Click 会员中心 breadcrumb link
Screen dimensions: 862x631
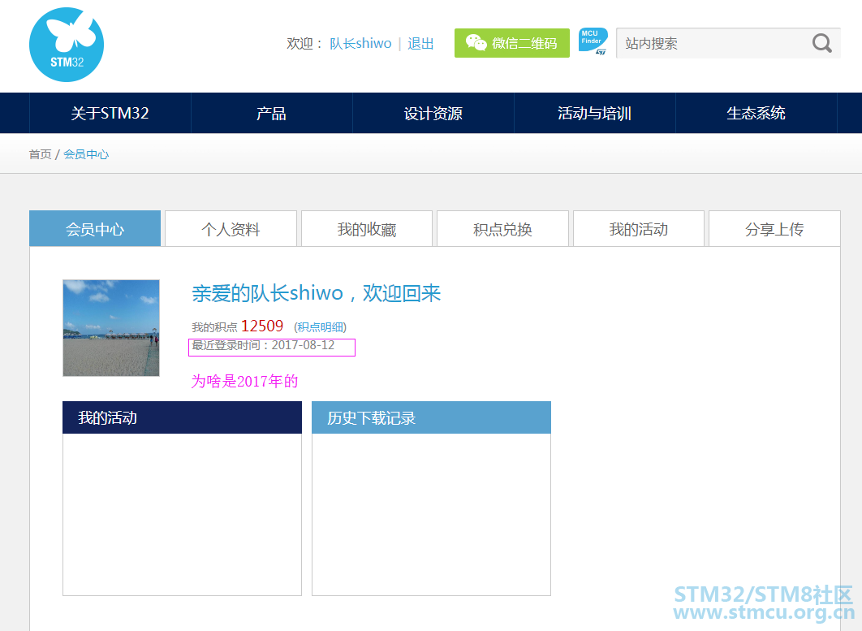(x=86, y=154)
